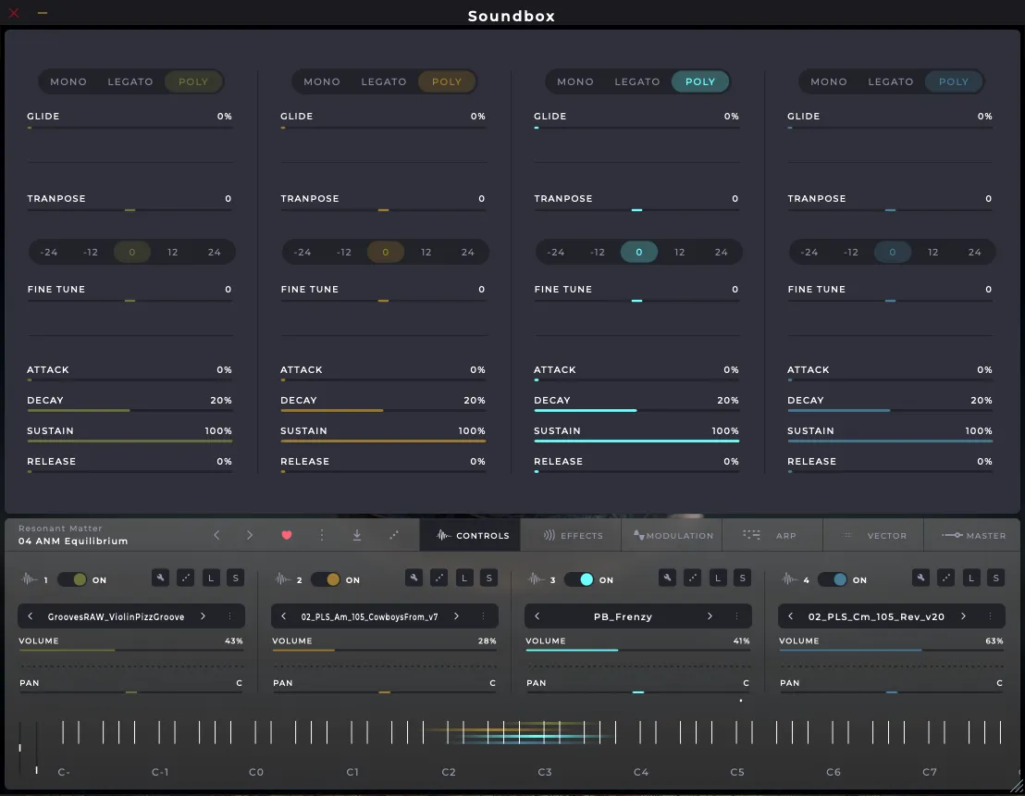1025x796 pixels.
Task: Select previous sample before 02_PLS_Cm_105_Rev_v20
Action: point(791,616)
